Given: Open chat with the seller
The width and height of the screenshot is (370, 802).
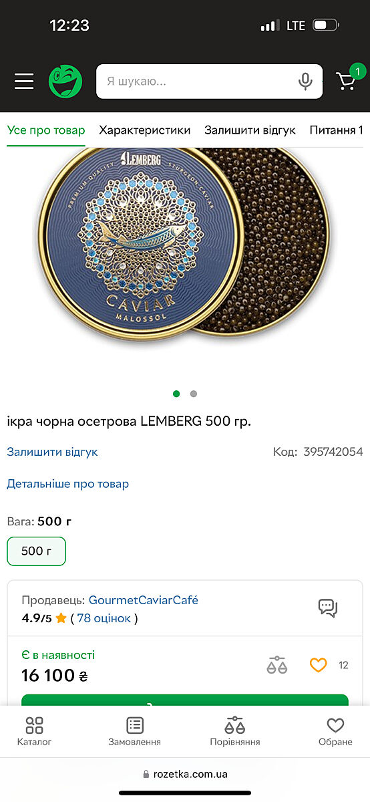Looking at the screenshot, I should click(328, 608).
